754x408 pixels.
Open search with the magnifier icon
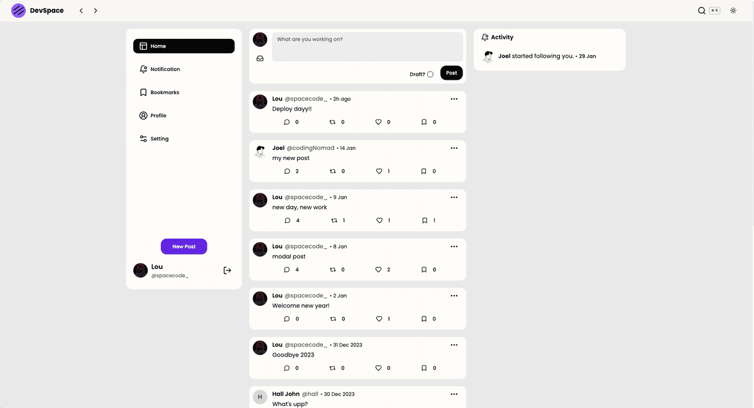tap(702, 11)
